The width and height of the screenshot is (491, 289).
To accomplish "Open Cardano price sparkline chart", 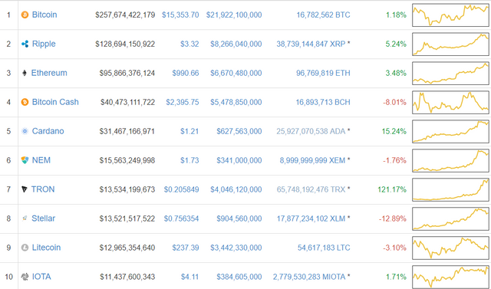I will pos(450,131).
